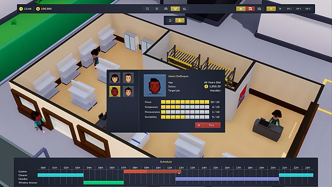
Task: Open the furniture icon in top toolbar
Action: pos(166,9)
